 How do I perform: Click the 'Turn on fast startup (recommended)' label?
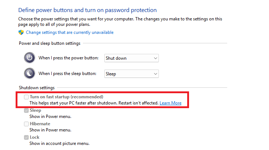click(x=67, y=97)
